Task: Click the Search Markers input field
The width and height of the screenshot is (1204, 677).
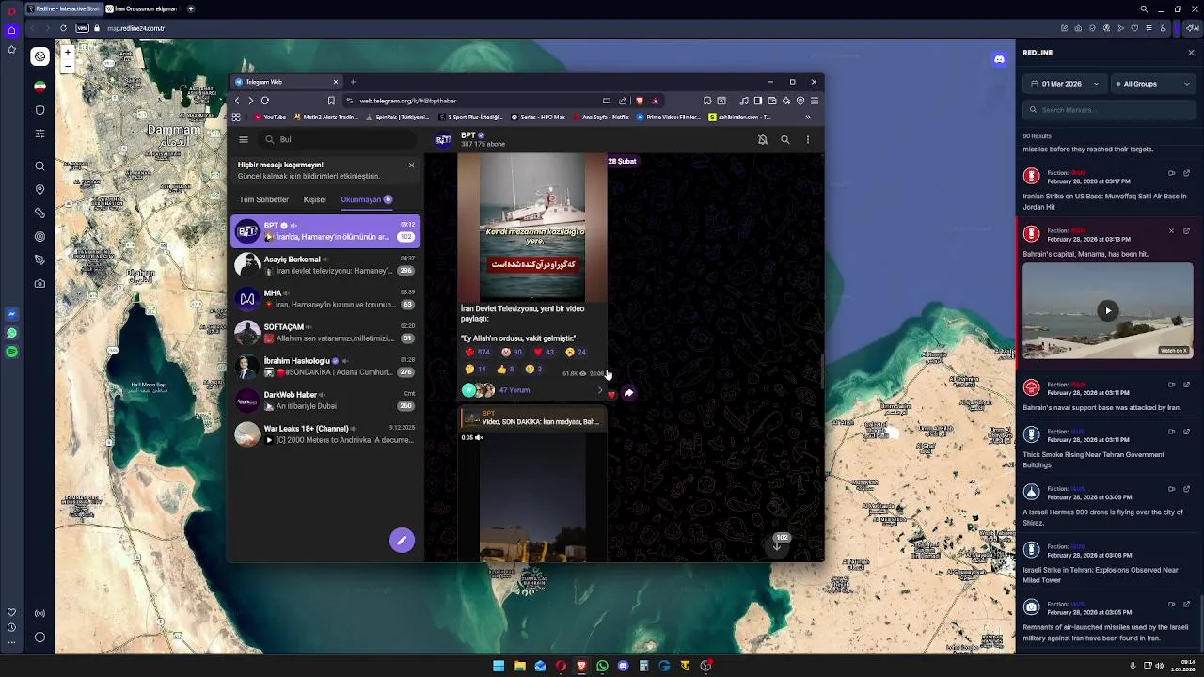Action: pyautogui.click(x=1108, y=110)
